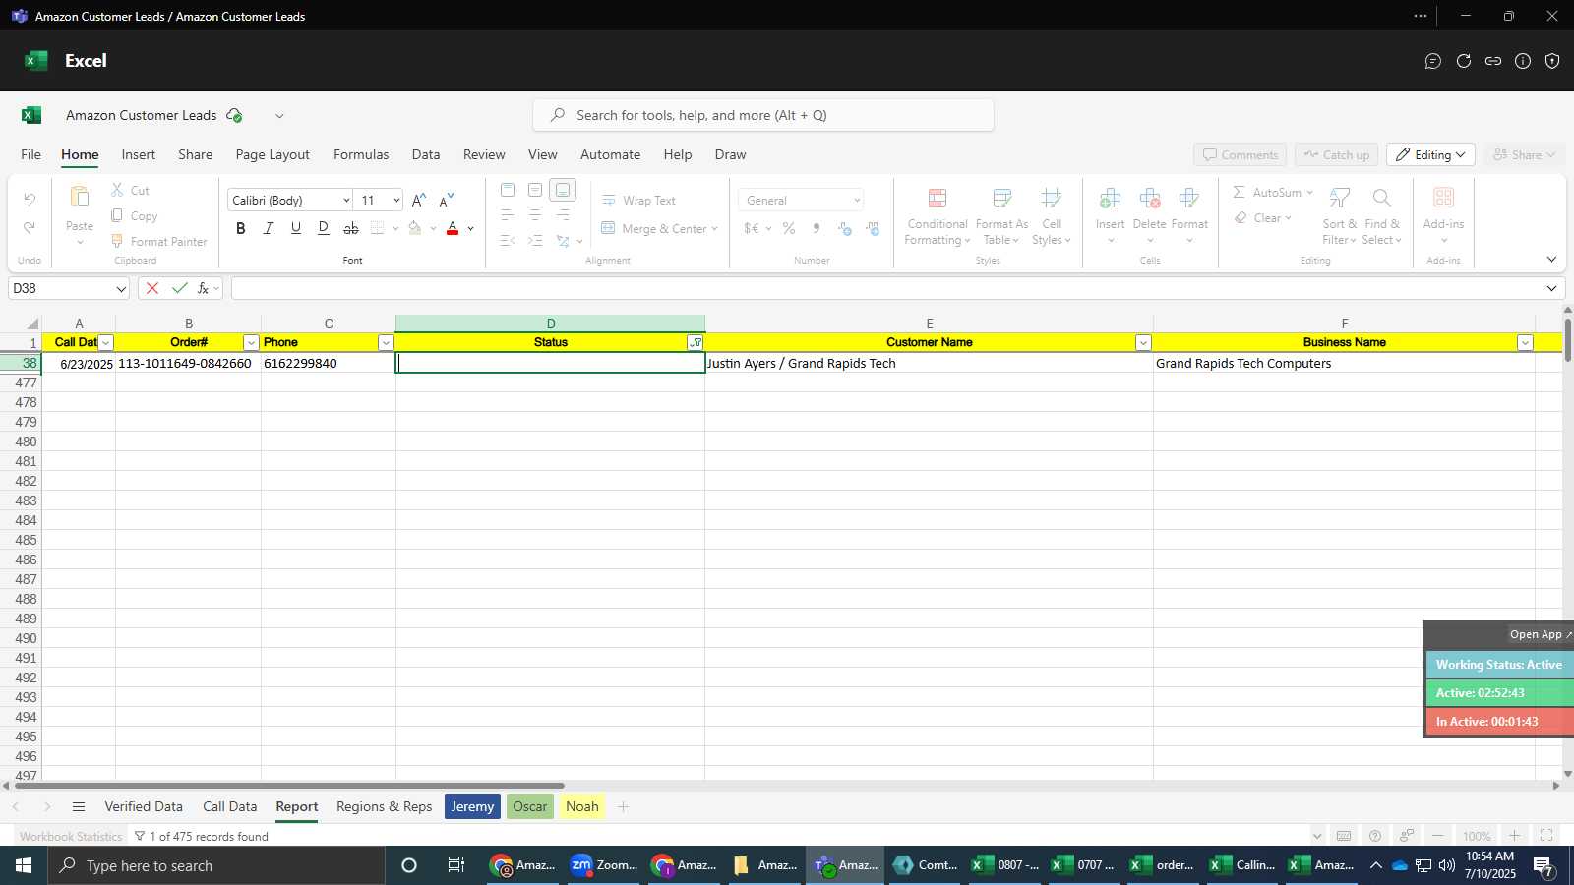Click the Paste clipboard icon
The image size is (1574, 885).
[80, 197]
